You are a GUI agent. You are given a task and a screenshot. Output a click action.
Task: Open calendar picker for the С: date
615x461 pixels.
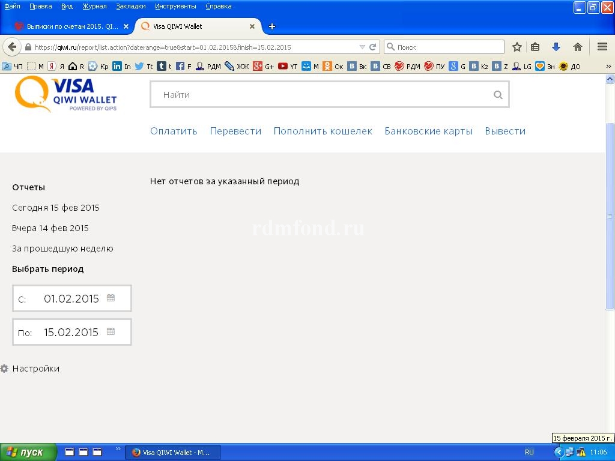tap(111, 298)
